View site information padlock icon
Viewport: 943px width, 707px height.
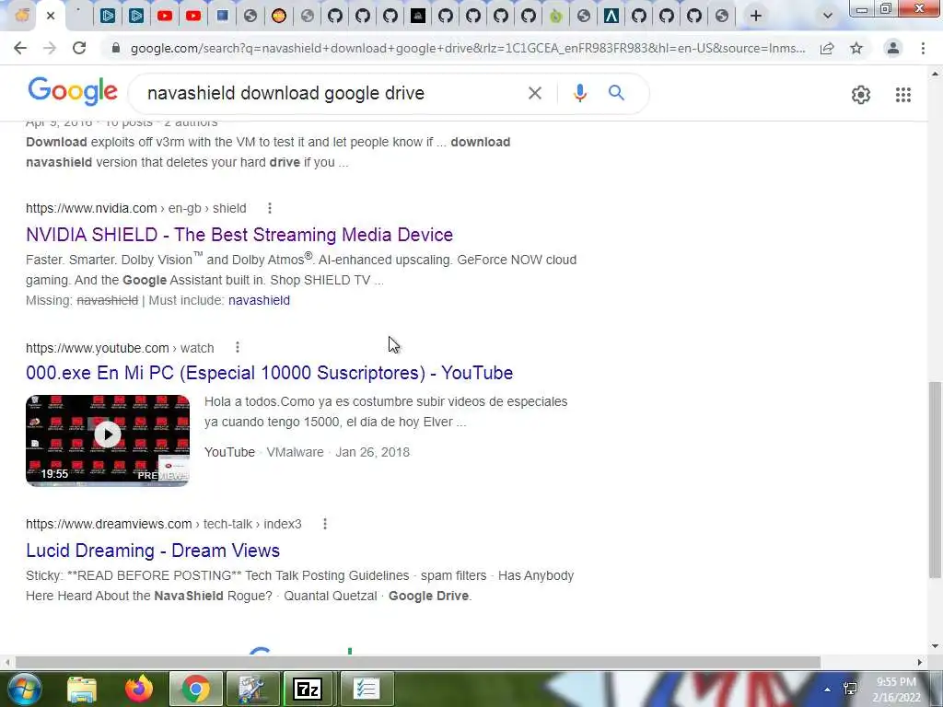click(116, 48)
